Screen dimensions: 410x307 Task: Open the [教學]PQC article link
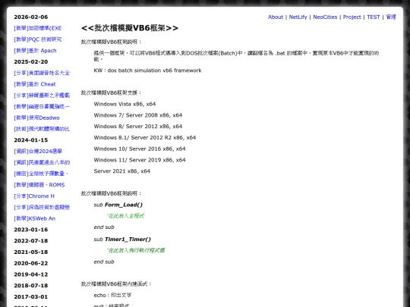click(x=38, y=39)
